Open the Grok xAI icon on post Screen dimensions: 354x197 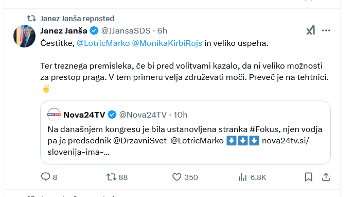click(310, 30)
